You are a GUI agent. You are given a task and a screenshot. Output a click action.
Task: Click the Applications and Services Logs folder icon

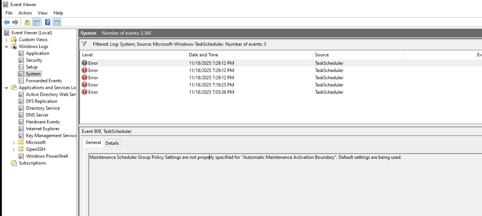coord(14,88)
